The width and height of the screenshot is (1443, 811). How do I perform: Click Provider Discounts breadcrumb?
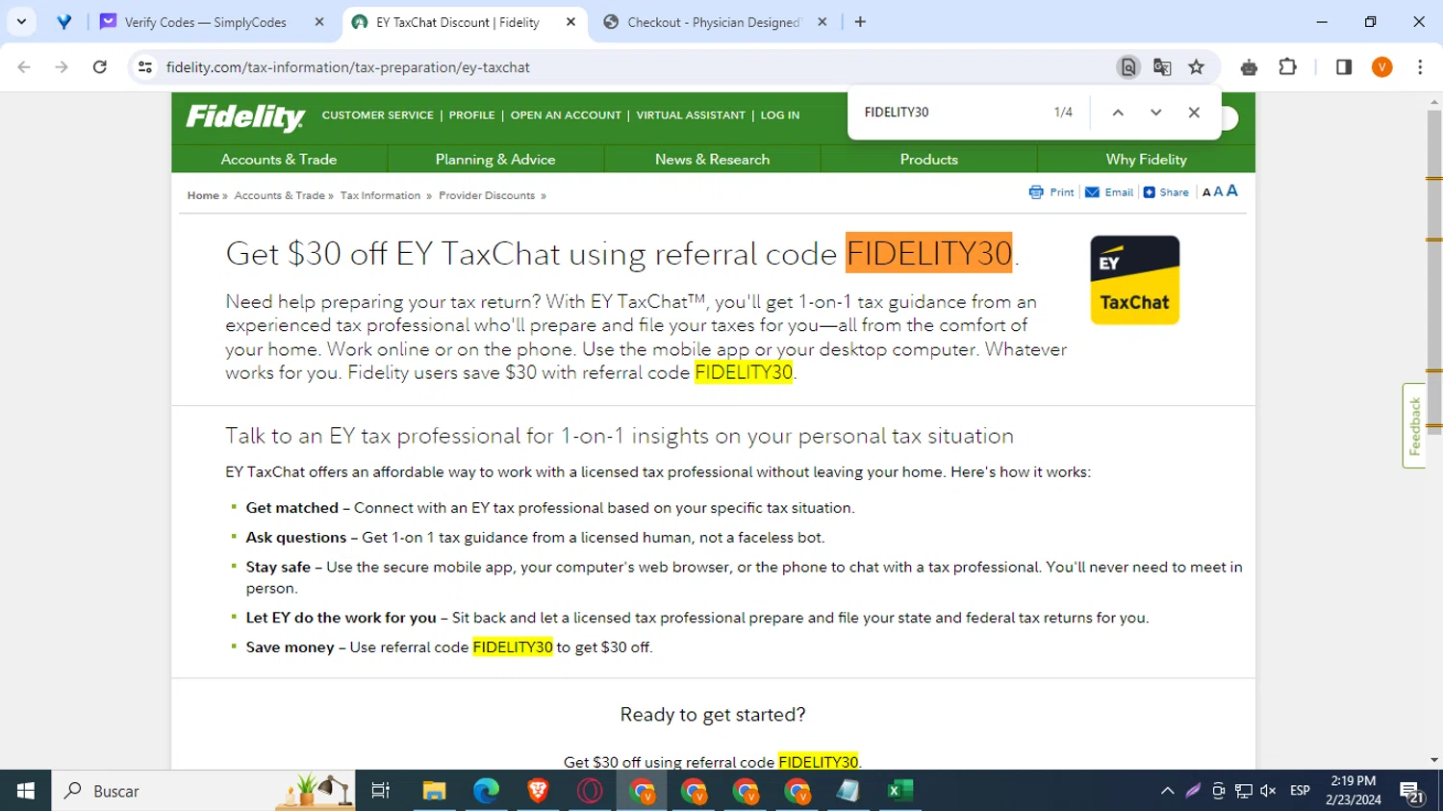point(487,195)
